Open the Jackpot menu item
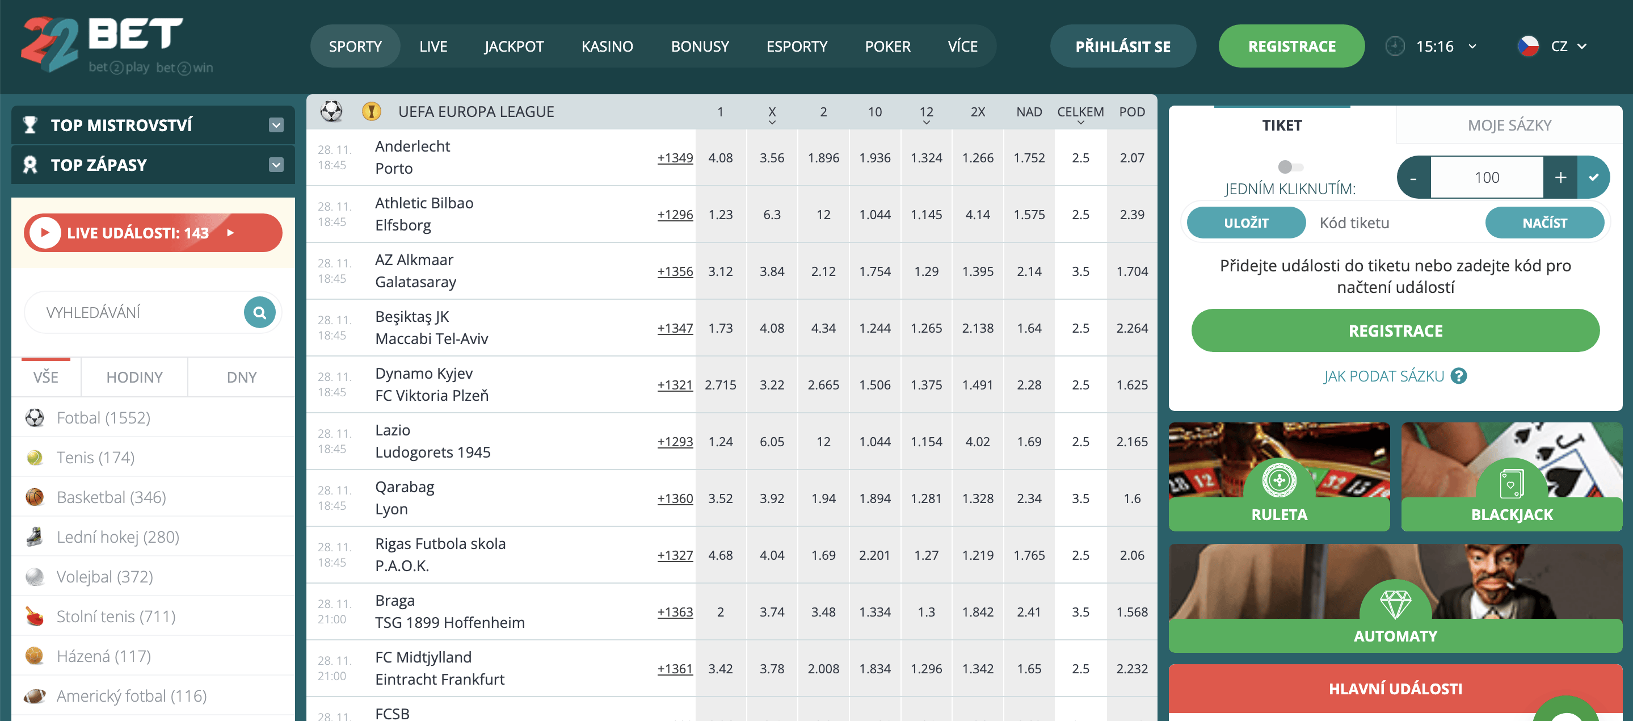This screenshot has height=721, width=1633. (514, 47)
